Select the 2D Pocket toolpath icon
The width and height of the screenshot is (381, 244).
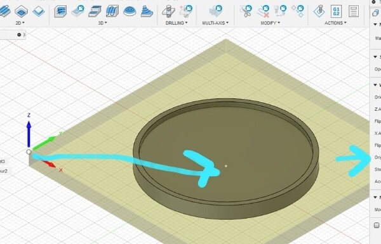click(22, 11)
